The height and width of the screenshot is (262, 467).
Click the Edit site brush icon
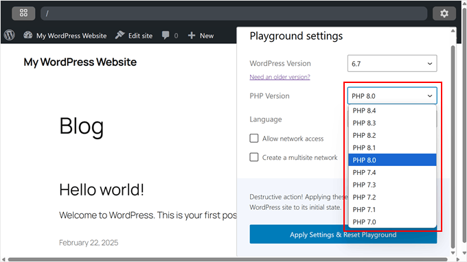coord(119,35)
